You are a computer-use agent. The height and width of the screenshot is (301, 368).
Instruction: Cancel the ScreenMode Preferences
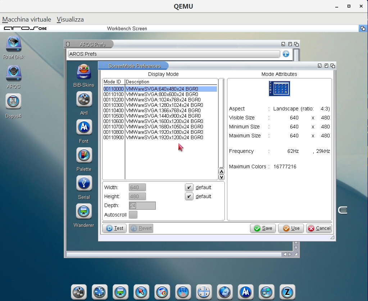[319, 228]
